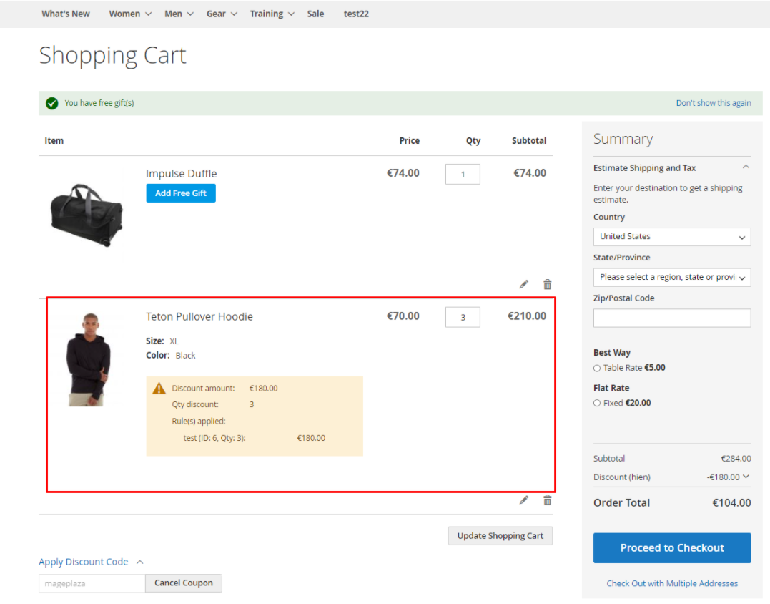
Task: Open the Country dropdown
Action: point(671,237)
